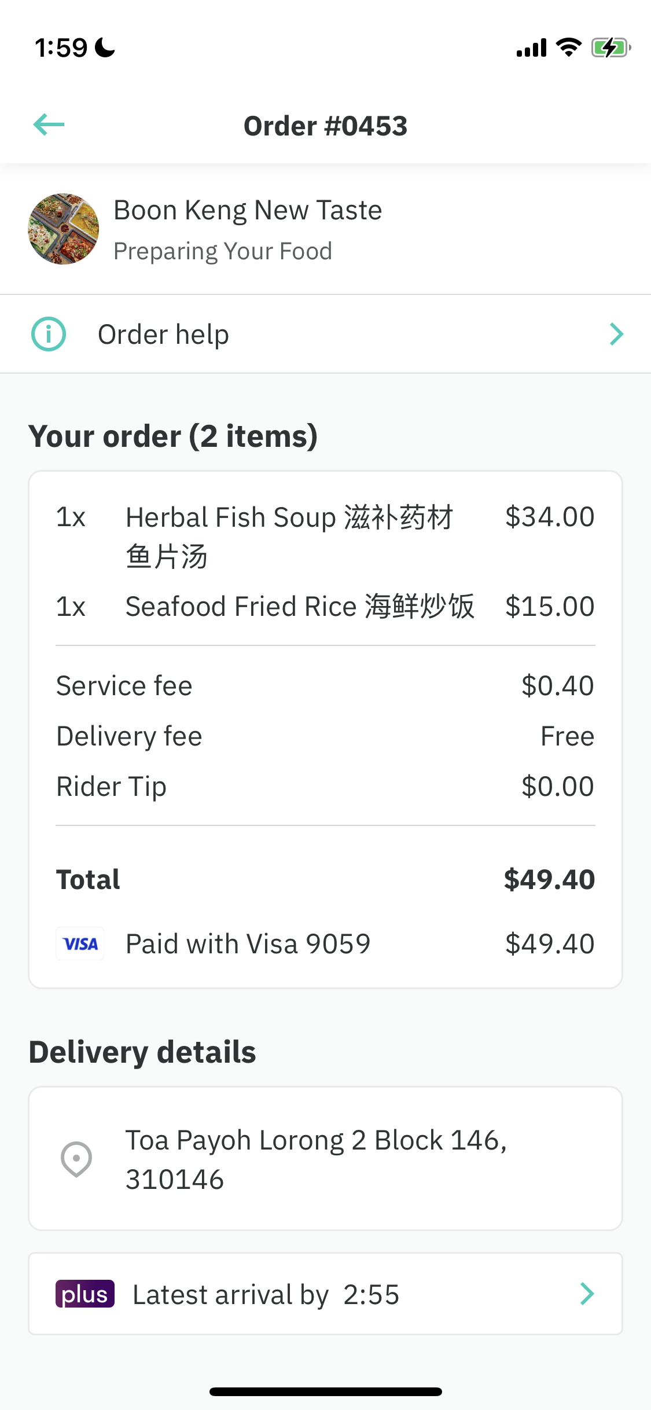Tap the Visa card logo
Viewport: 651px width, 1410px height.
point(80,944)
